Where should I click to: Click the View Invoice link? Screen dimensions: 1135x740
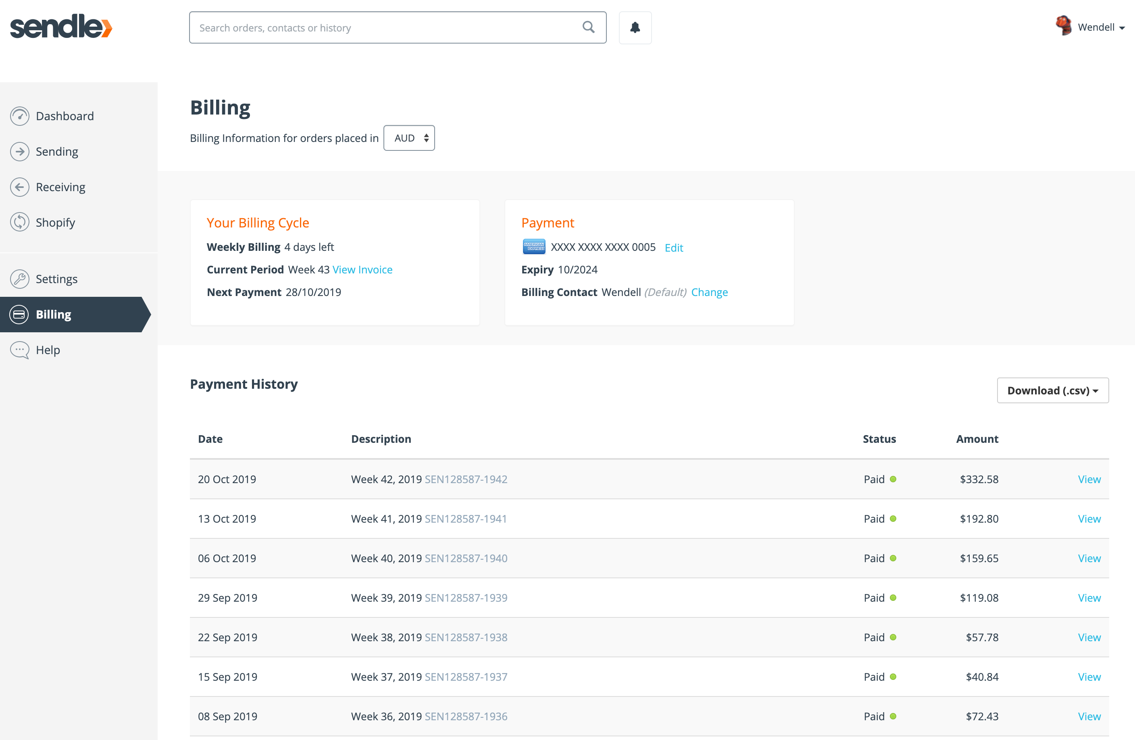[x=362, y=269]
